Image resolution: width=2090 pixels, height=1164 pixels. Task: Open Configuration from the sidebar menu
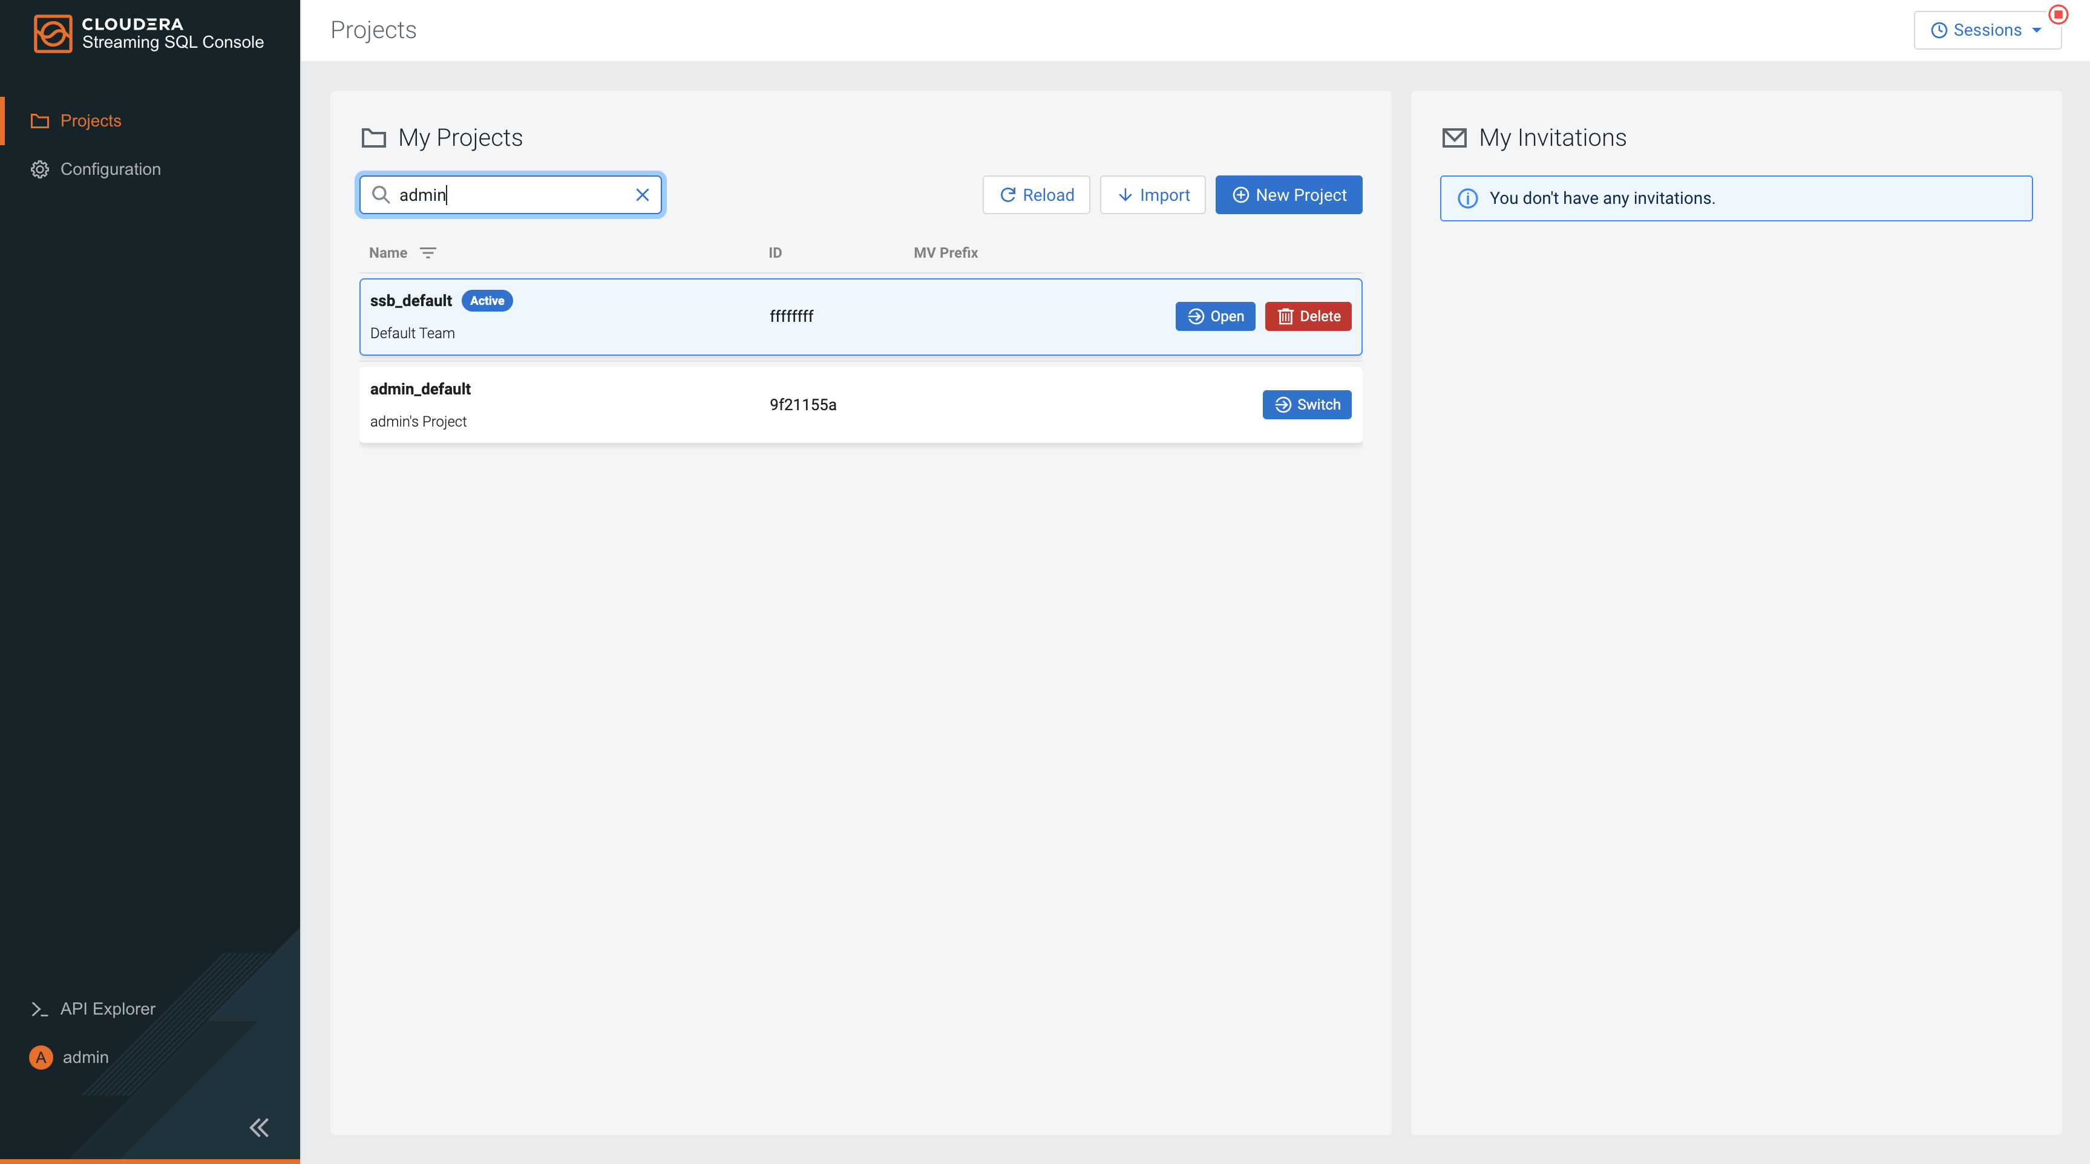(110, 169)
